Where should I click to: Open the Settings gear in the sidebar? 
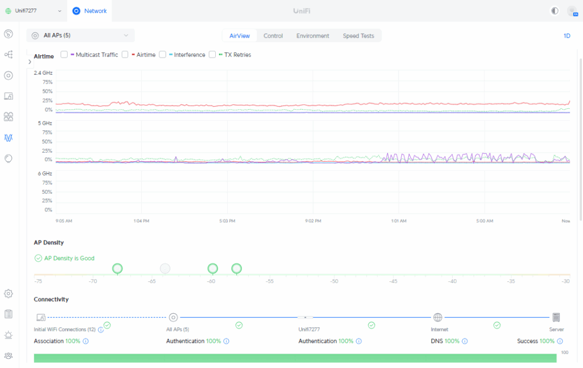(9, 293)
